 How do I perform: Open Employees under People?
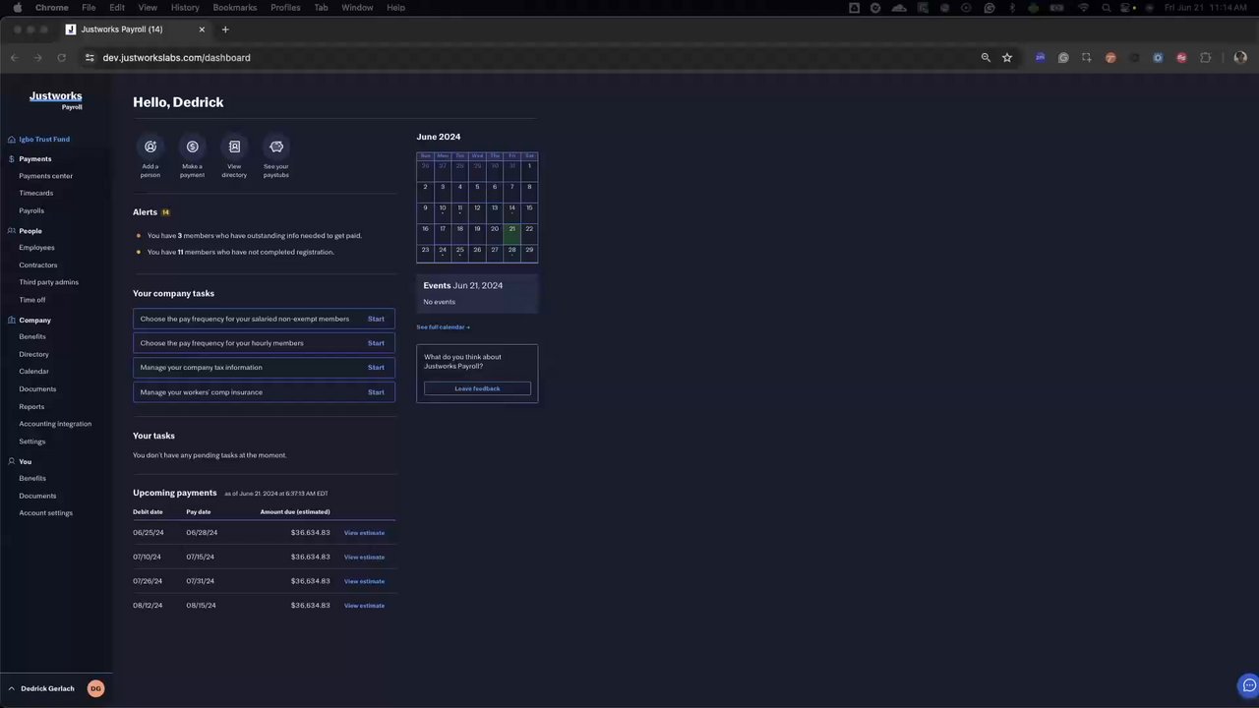click(36, 248)
